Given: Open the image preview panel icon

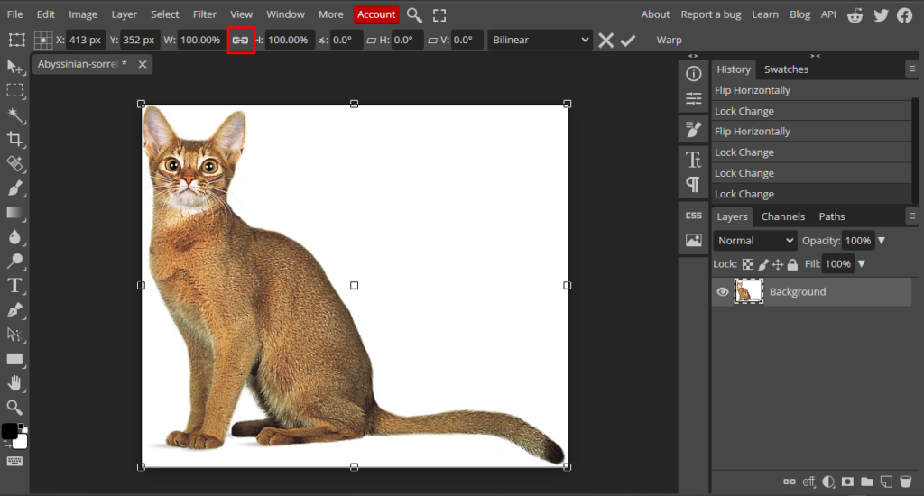Looking at the screenshot, I should click(694, 240).
